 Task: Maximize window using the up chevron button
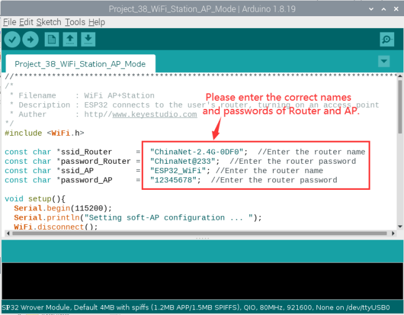click(383, 9)
